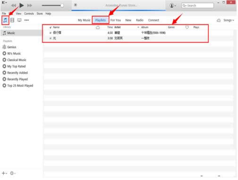Open the My Top Rated playlist
Screen dimensions: 238x180
(17, 66)
